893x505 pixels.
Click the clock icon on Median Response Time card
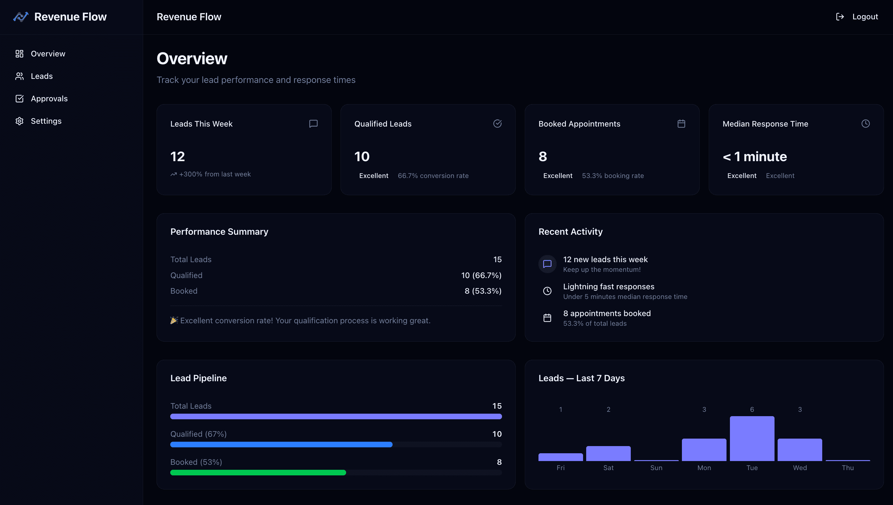pos(865,123)
